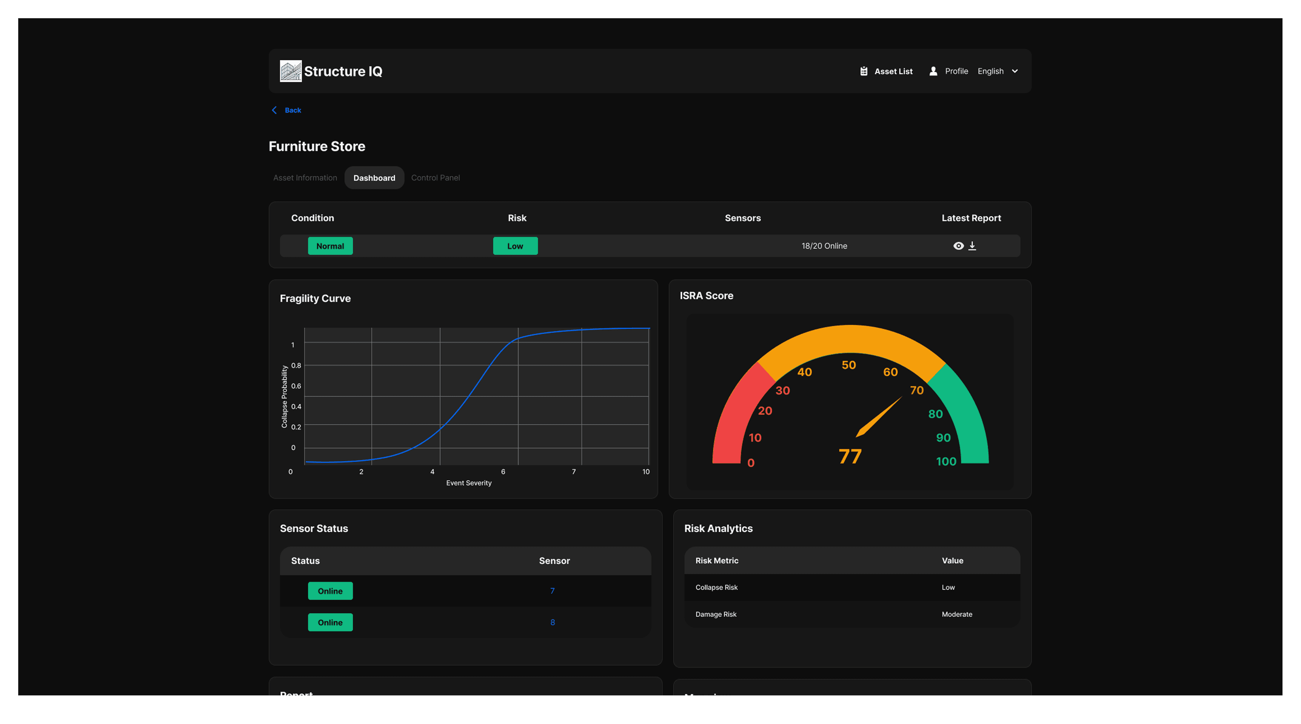Image resolution: width=1301 pixels, height=724 pixels.
Task: Click the Low risk badge
Action: pos(515,246)
